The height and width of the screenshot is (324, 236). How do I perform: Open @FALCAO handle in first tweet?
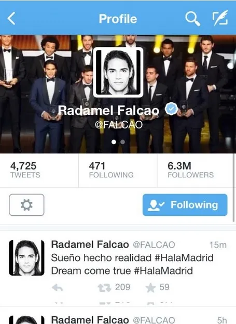click(154, 245)
